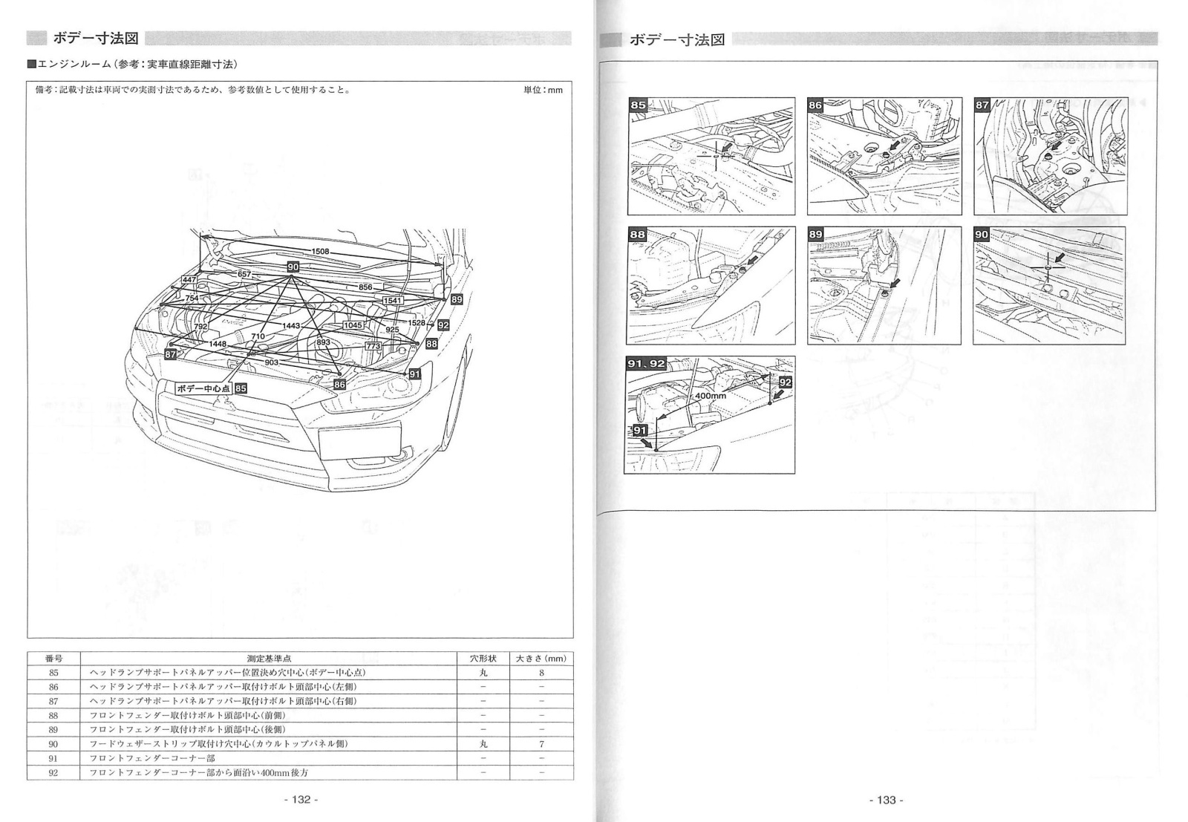Open detail photo number 86
Image resolution: width=1188 pixels, height=822 pixels.
click(884, 156)
